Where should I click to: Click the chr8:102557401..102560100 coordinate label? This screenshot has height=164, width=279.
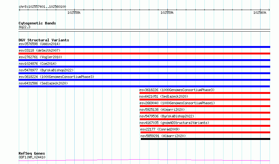(42, 7)
